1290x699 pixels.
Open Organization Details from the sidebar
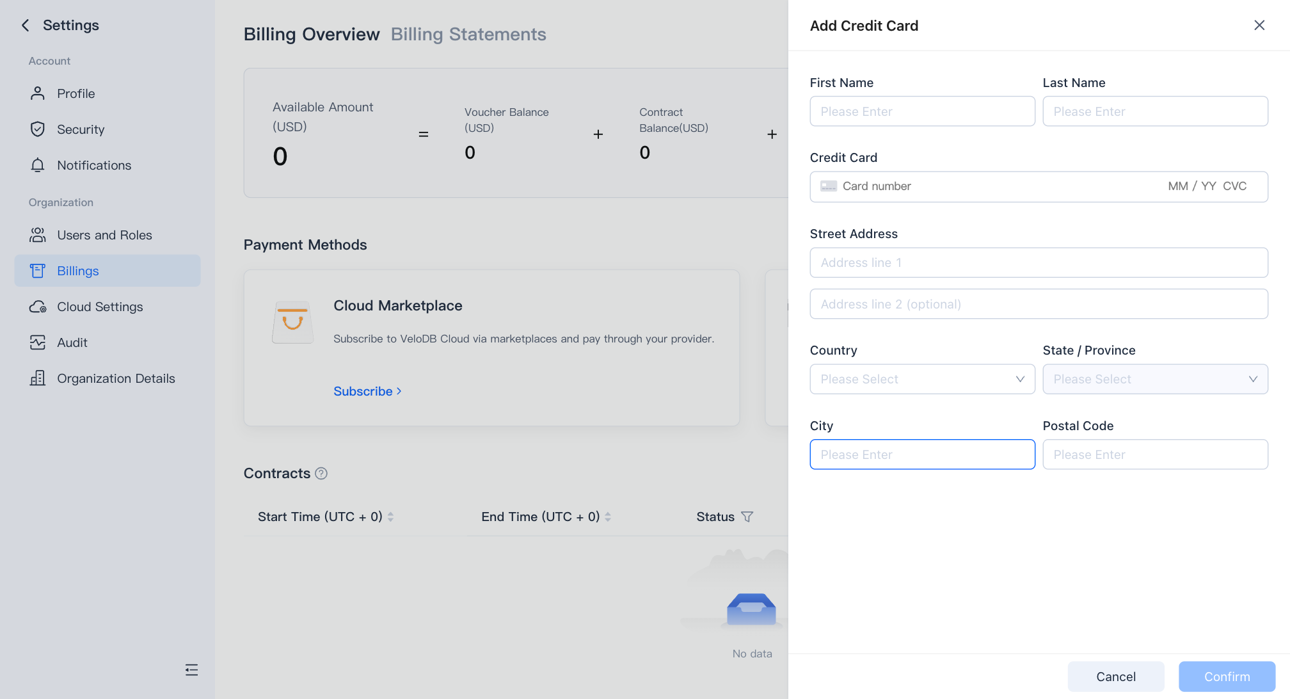[x=115, y=378]
